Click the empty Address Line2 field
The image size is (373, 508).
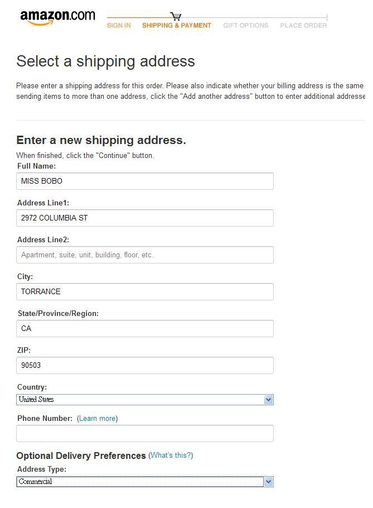[x=145, y=255]
